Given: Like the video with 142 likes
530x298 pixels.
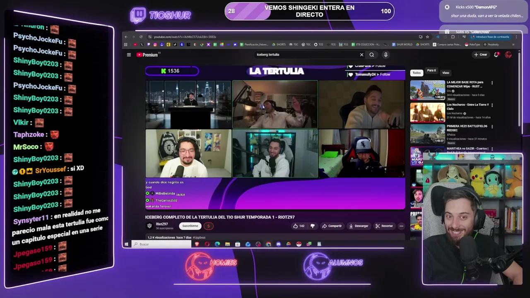Looking at the screenshot, I should [x=299, y=226].
